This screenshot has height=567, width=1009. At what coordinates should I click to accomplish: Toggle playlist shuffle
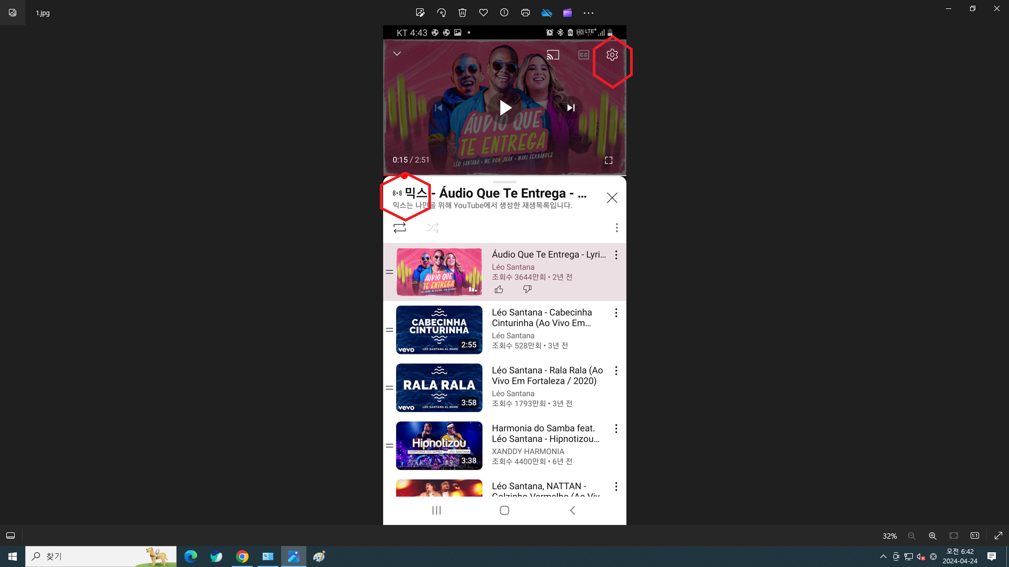tap(433, 227)
